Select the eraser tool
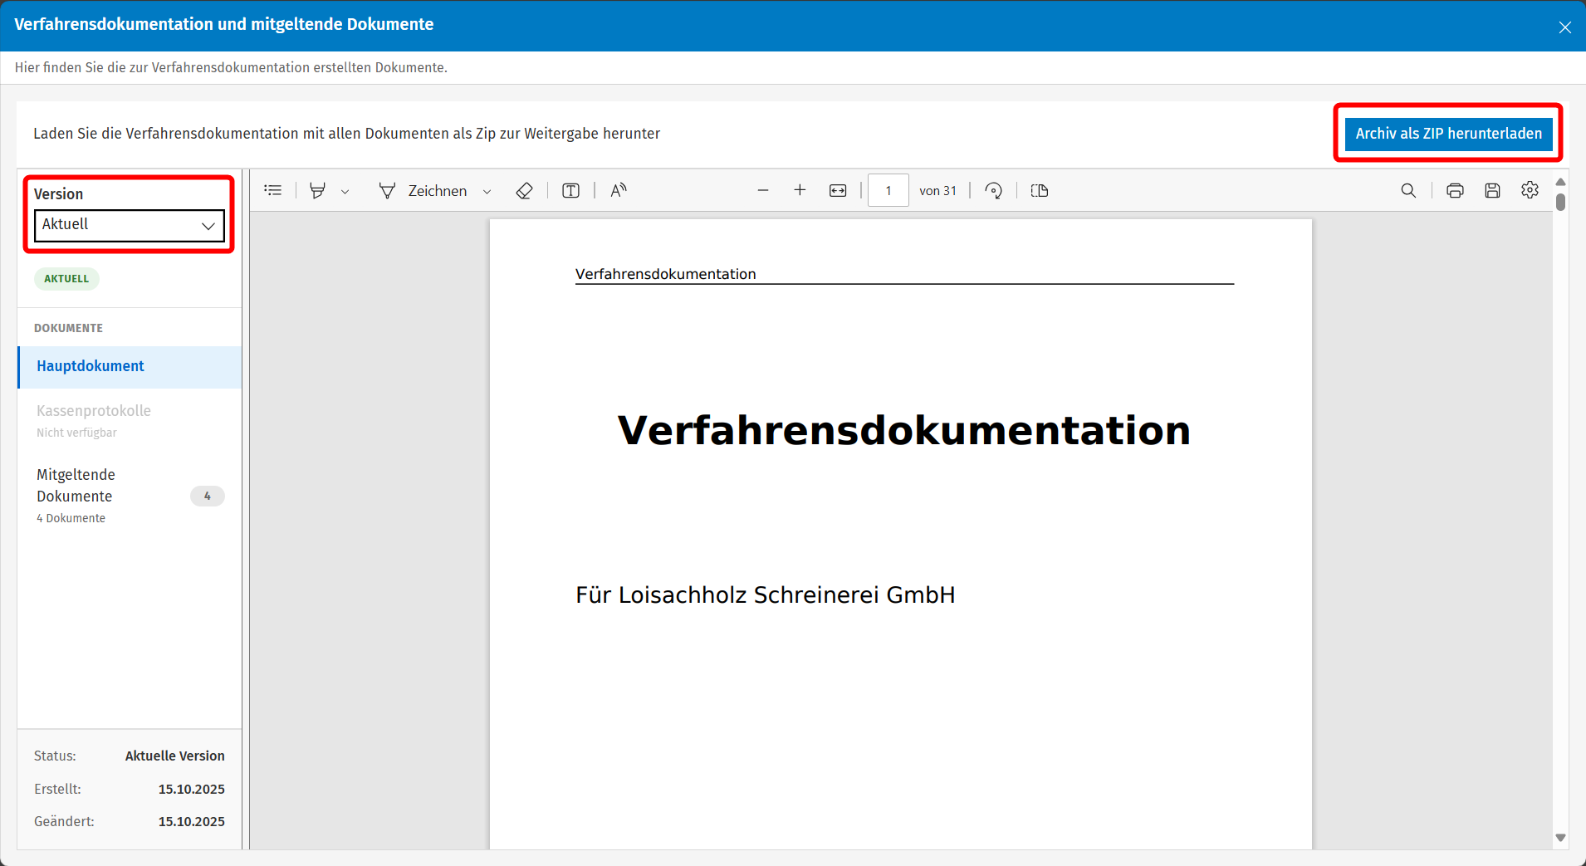The width and height of the screenshot is (1586, 866). pos(524,191)
